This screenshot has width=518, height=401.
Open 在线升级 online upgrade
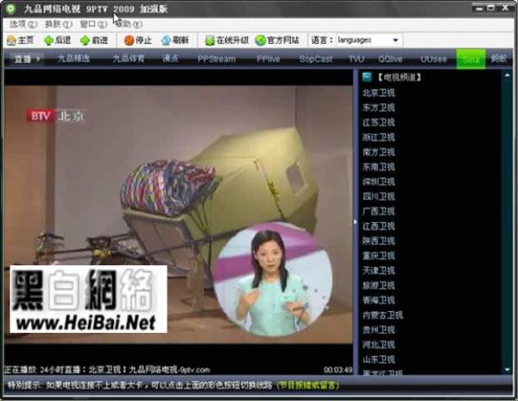coord(226,41)
